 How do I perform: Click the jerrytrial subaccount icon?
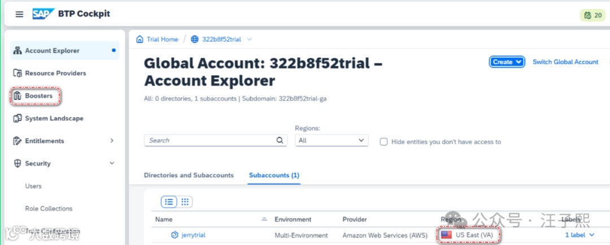[x=175, y=235]
